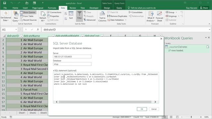The height and width of the screenshot is (119, 212).
Task: Click Reapply filter button
Action: point(88,16)
